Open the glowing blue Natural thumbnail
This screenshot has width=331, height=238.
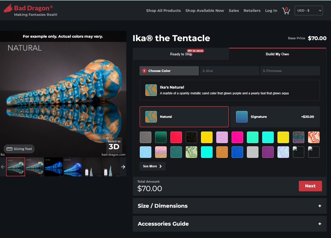click(x=54, y=167)
